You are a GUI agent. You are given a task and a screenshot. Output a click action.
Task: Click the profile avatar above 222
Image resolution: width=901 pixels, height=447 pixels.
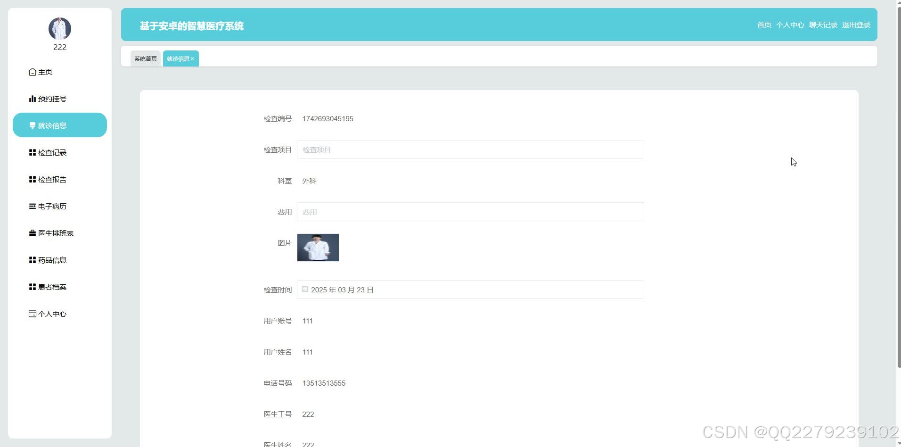59,28
